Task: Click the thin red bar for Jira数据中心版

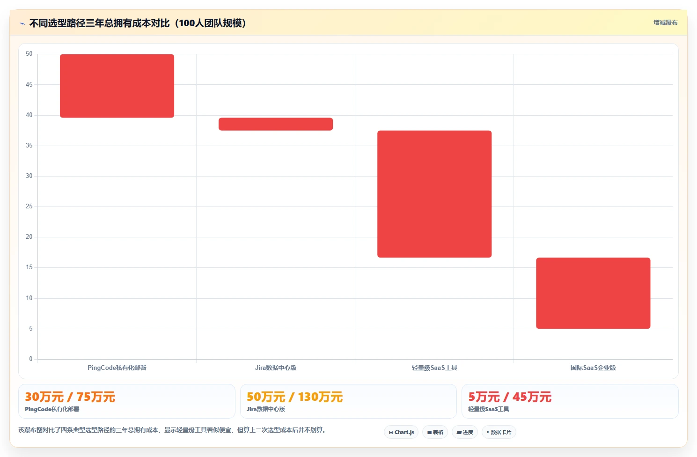Action: pos(276,124)
